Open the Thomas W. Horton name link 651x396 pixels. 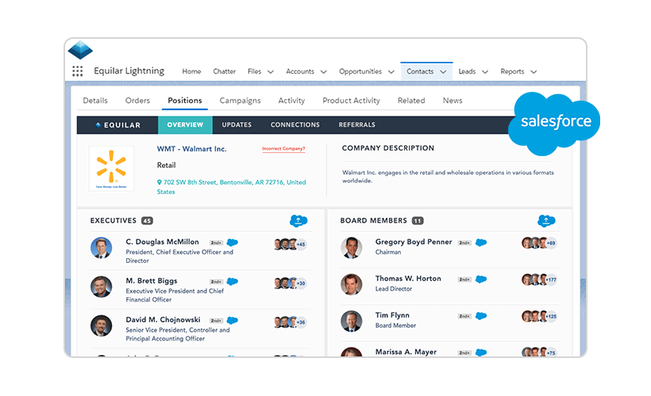click(x=408, y=279)
